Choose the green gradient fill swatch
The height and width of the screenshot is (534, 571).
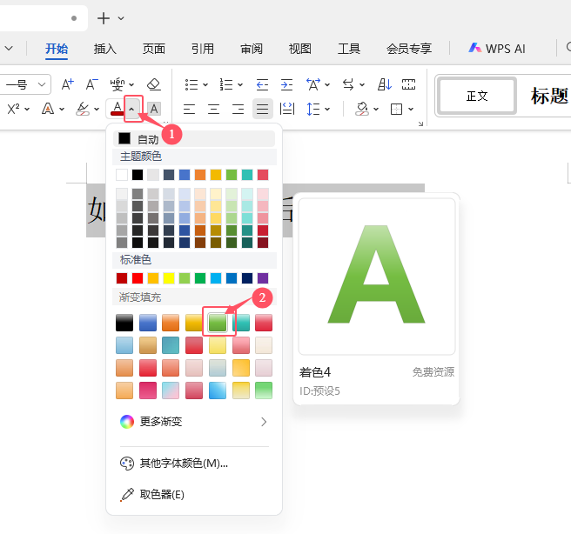coord(218,323)
